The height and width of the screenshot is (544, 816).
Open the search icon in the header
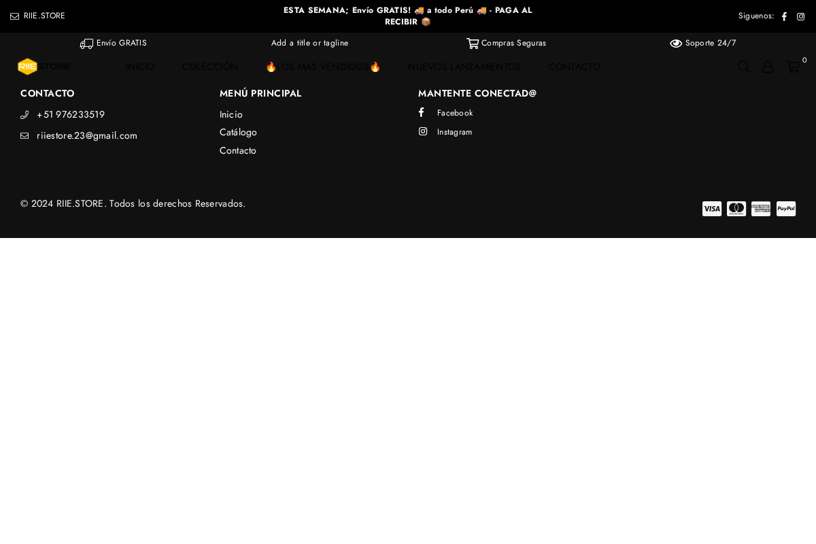point(744,67)
